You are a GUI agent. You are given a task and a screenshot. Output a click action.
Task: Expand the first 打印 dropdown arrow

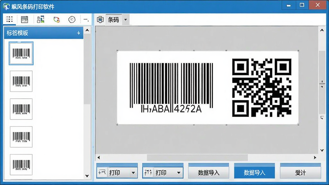[133, 173]
